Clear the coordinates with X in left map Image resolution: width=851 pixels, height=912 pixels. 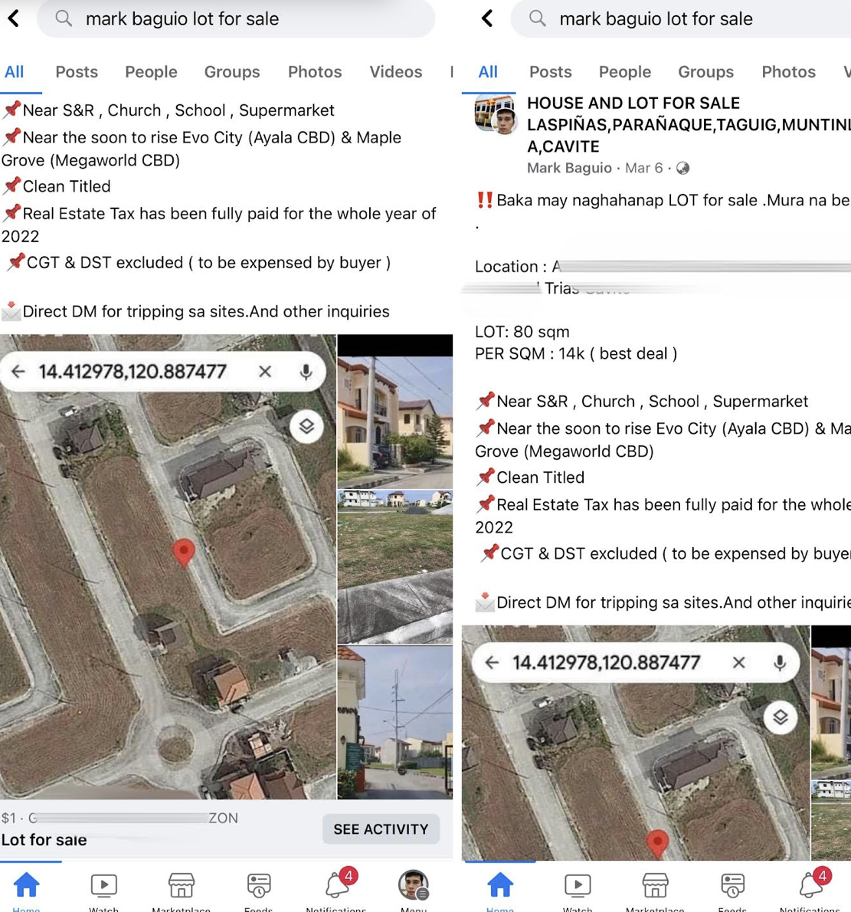[x=265, y=371]
